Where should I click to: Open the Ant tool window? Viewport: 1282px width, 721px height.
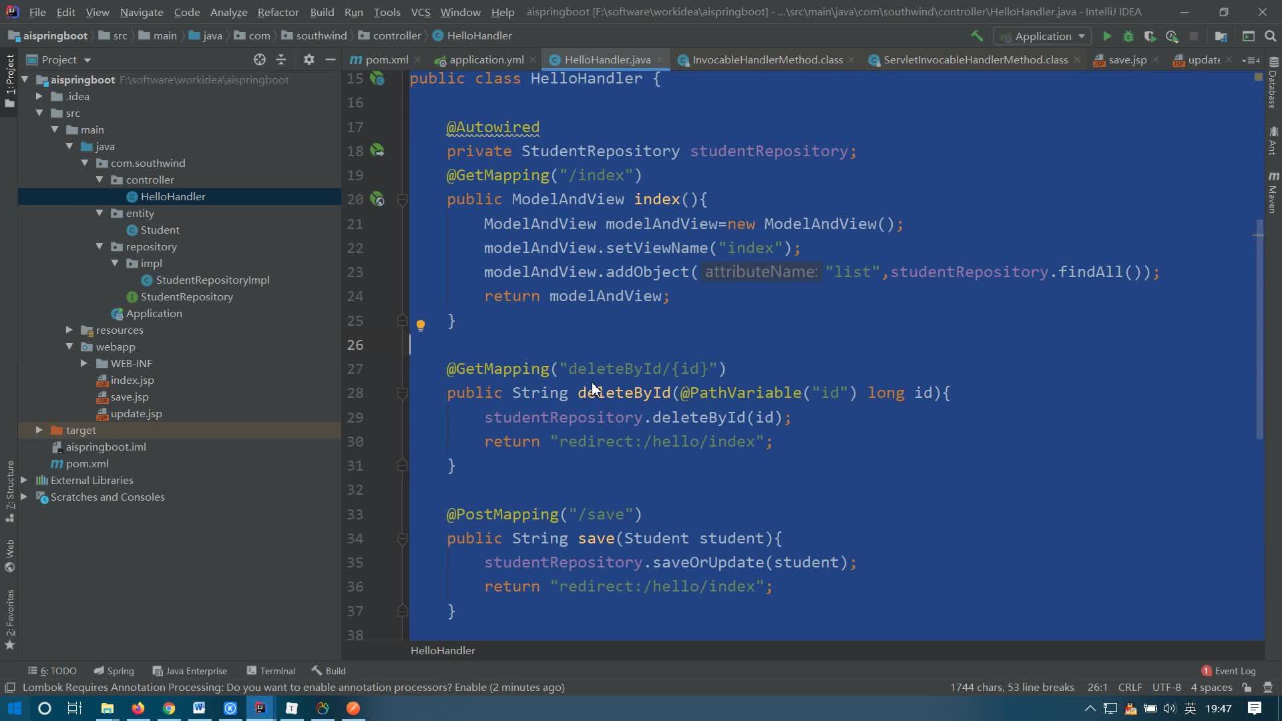click(1273, 141)
